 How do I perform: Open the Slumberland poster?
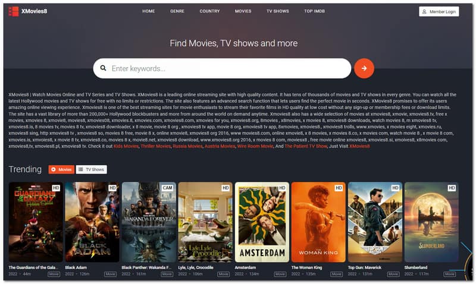tap(431, 222)
